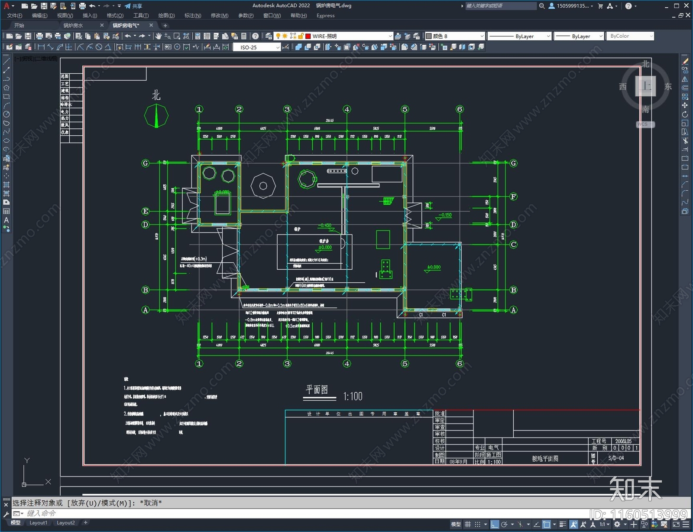
Task: Switch to the 开始 start tab
Action: [x=19, y=26]
